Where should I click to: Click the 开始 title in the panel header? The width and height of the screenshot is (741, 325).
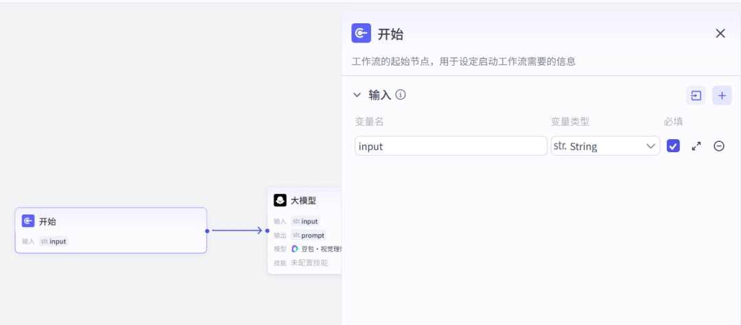[x=390, y=34]
